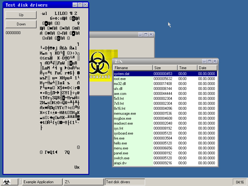
Task: Select root.exe file entry
Action: point(120,79)
